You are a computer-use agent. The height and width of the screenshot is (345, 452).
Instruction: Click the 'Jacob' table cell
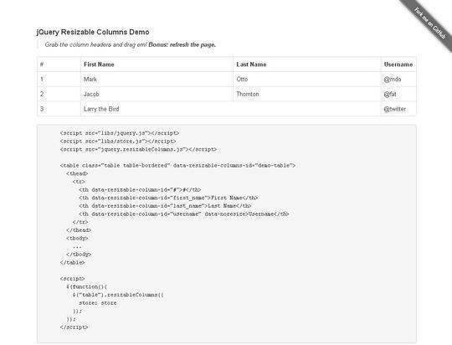point(157,94)
